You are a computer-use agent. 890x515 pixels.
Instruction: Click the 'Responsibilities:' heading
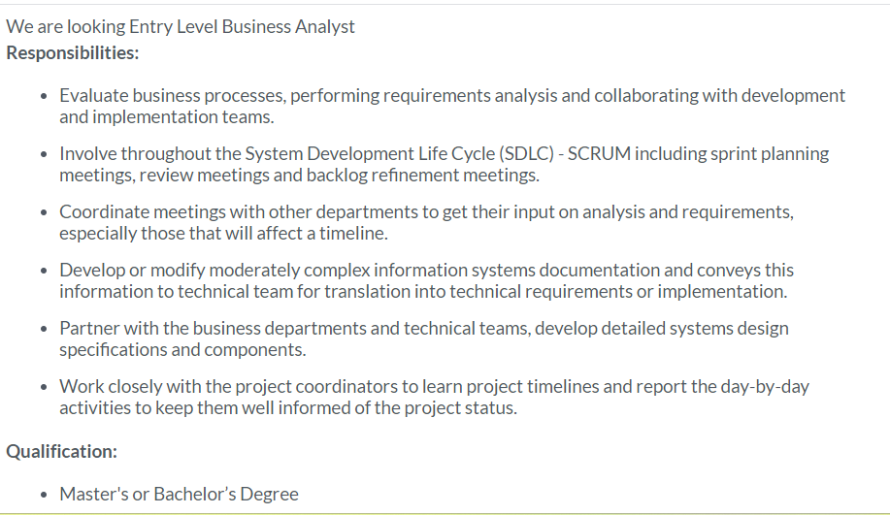point(73,52)
